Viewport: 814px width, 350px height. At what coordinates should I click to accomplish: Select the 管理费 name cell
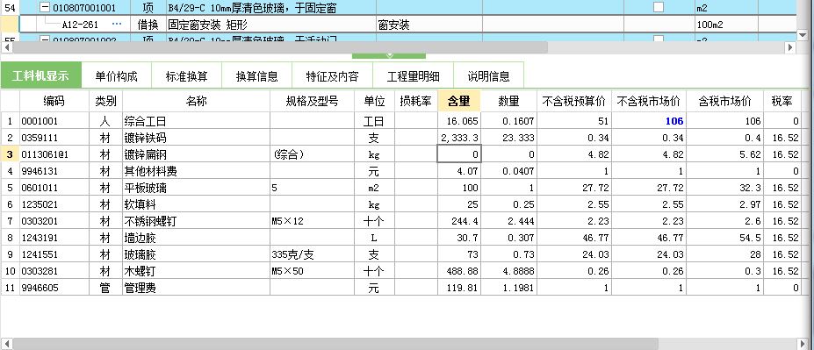point(196,287)
